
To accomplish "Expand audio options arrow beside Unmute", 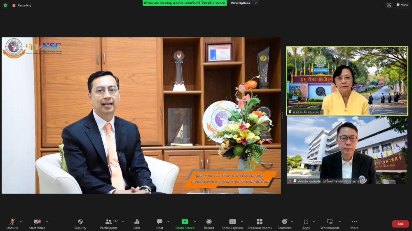I will point(21,222).
